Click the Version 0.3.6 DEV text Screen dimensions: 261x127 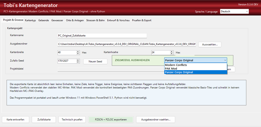(248, 4)
